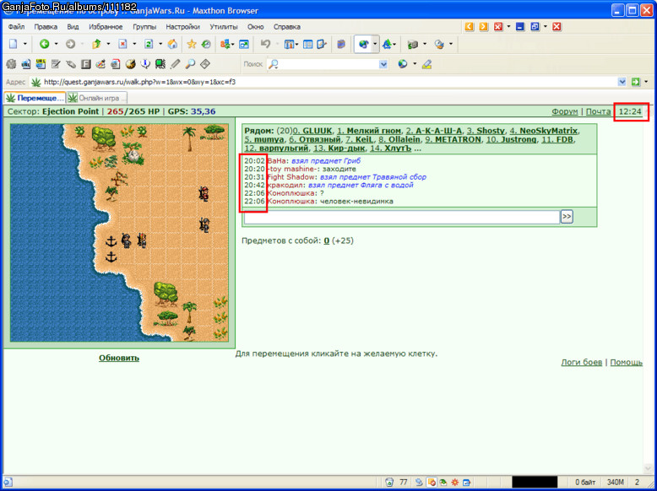Image resolution: width=657 pixels, height=491 pixels.
Task: Open Back button history dropdown arrow
Action: point(56,44)
